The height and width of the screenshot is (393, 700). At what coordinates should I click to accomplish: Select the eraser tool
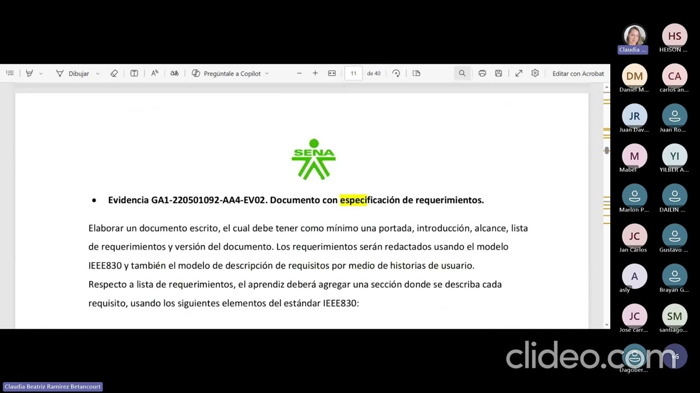114,73
